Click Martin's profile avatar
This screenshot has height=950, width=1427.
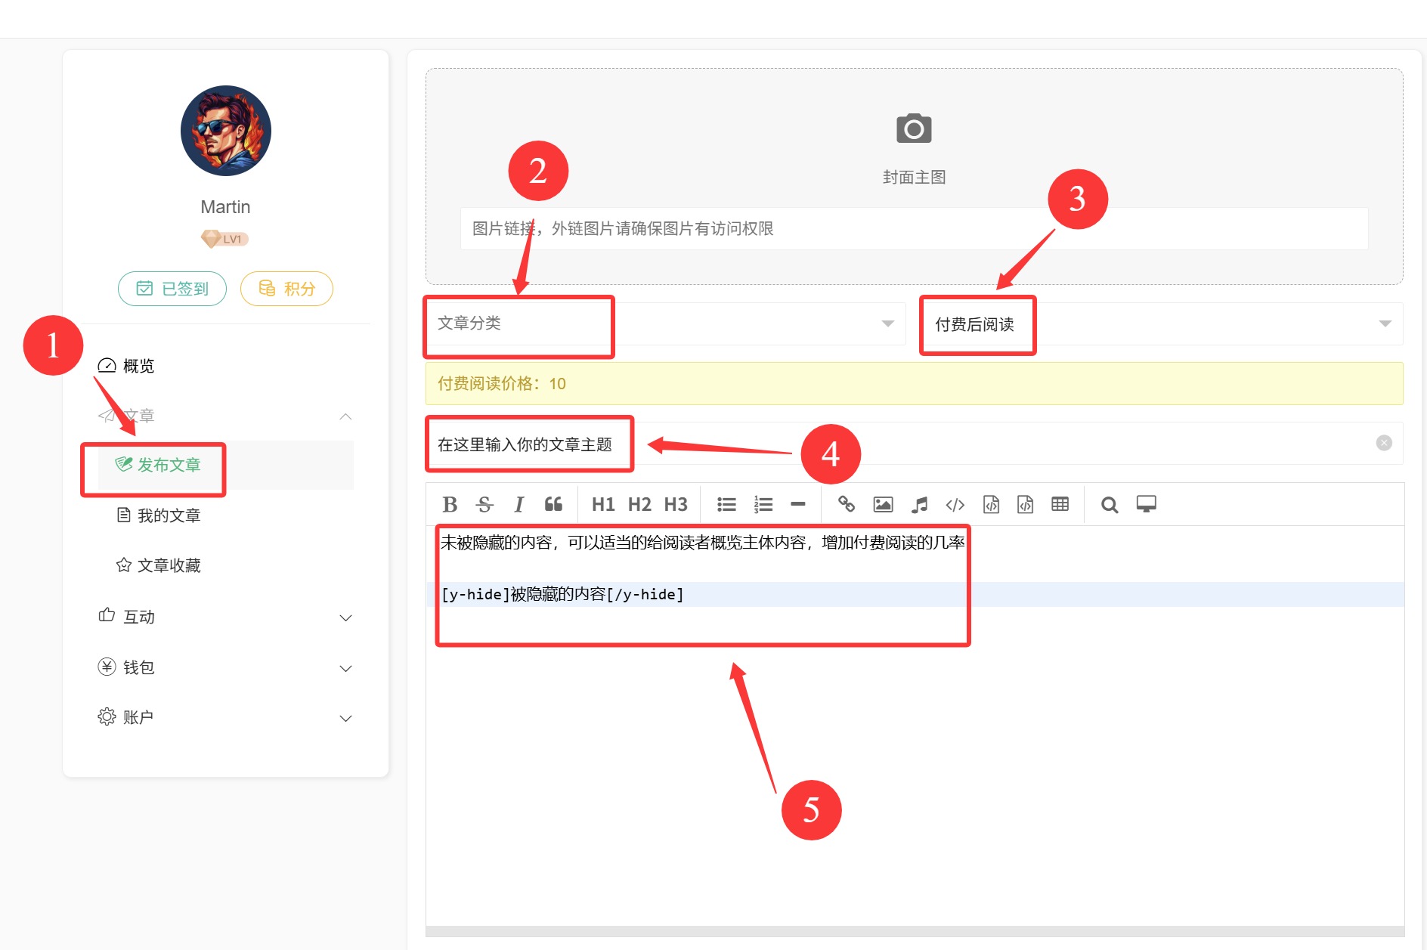tap(225, 131)
